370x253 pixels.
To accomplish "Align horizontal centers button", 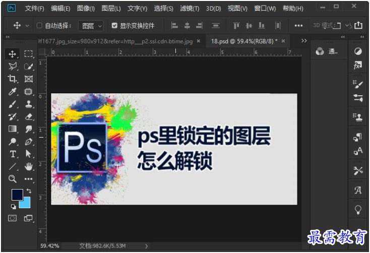I will click(187, 26).
